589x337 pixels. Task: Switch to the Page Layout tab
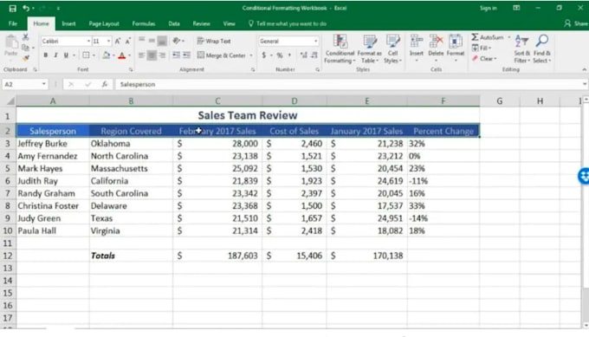[x=104, y=23]
